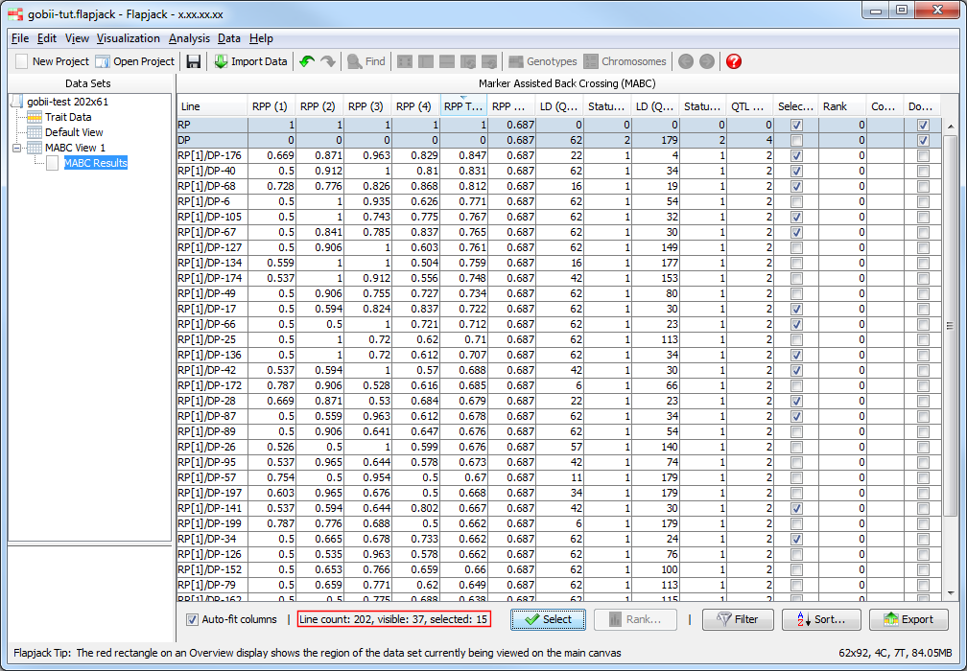This screenshot has height=671, width=967.
Task: Click the RPP (2) column header
Action: coord(318,106)
